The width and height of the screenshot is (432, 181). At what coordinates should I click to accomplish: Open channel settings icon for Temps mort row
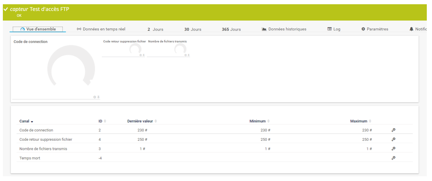coord(394,158)
